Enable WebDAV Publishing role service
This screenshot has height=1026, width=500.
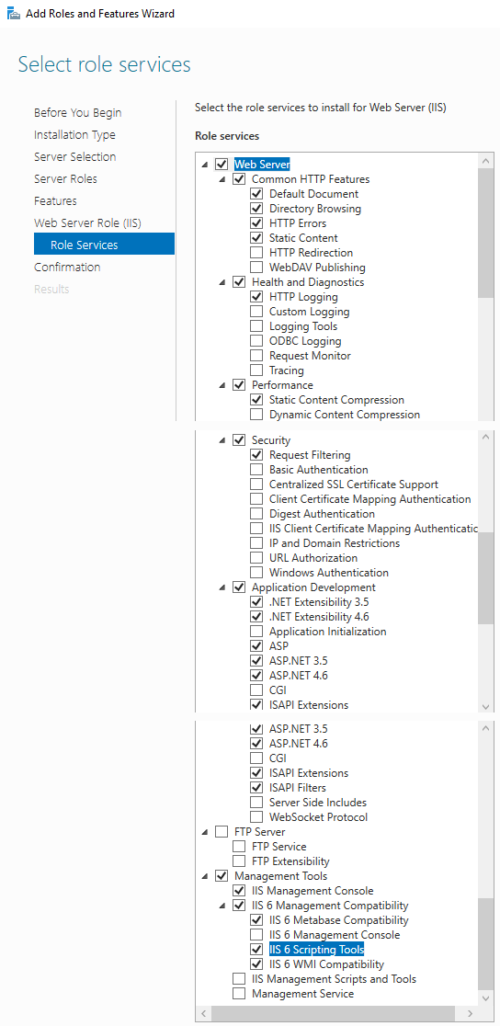(256, 267)
